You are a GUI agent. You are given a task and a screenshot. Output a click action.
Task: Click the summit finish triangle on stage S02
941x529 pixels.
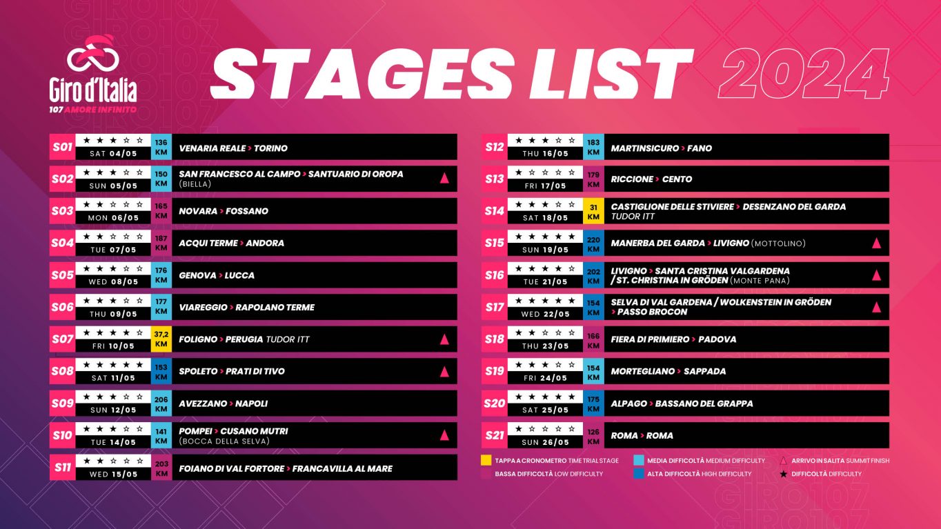(x=445, y=179)
